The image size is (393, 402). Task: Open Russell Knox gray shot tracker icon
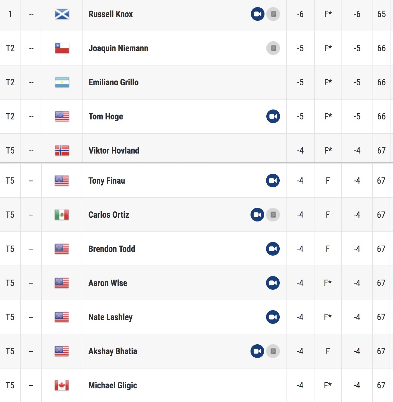point(273,14)
